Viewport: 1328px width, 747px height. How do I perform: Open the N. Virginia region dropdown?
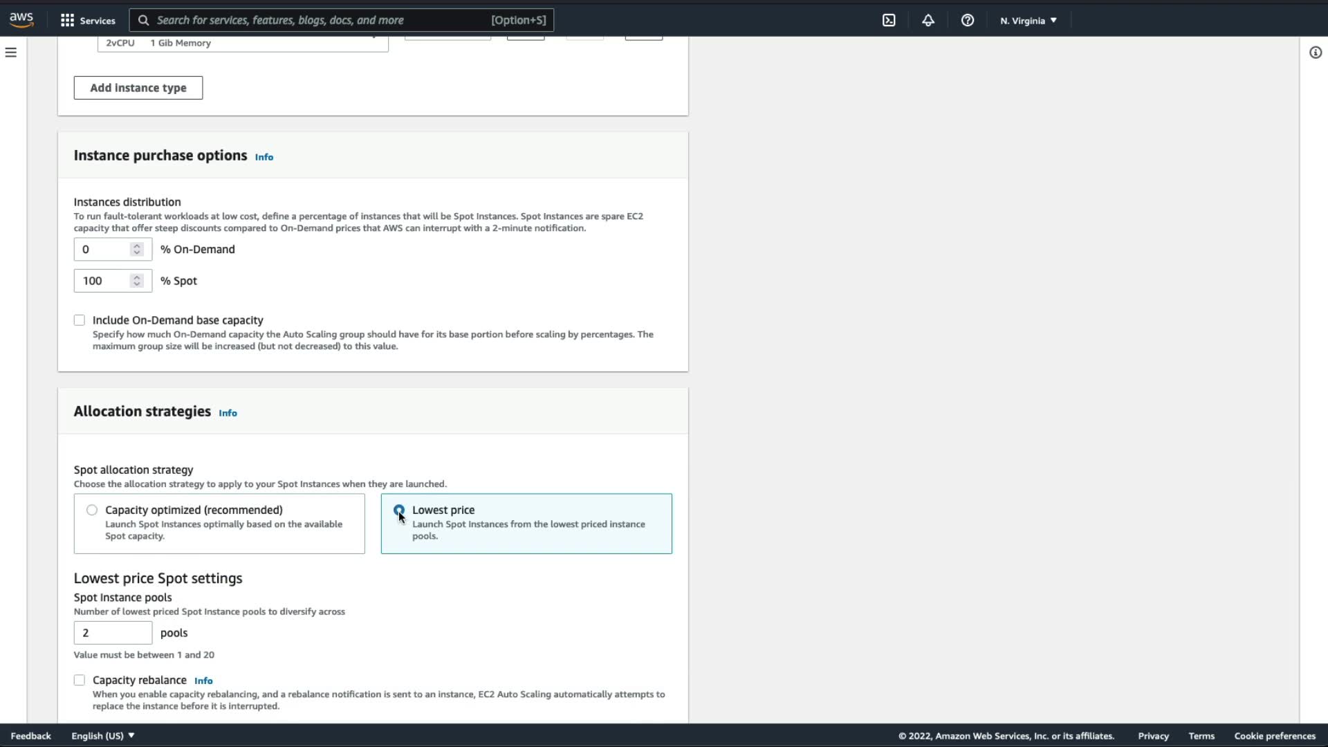click(1028, 20)
